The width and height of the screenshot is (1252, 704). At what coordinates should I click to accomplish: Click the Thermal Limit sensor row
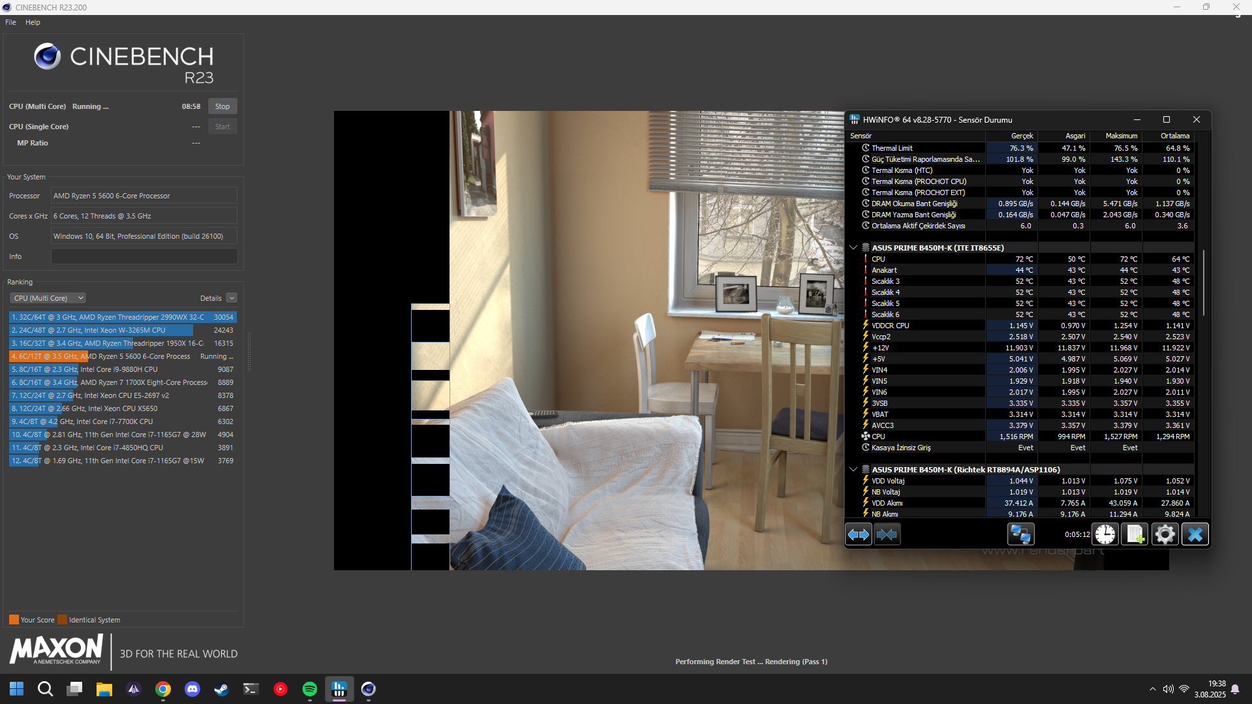(1020, 148)
